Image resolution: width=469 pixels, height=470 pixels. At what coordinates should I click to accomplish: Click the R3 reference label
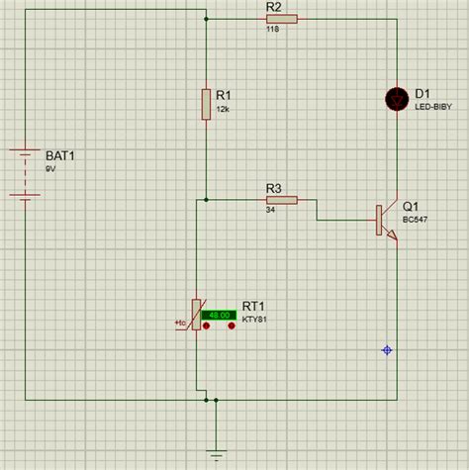tap(273, 189)
